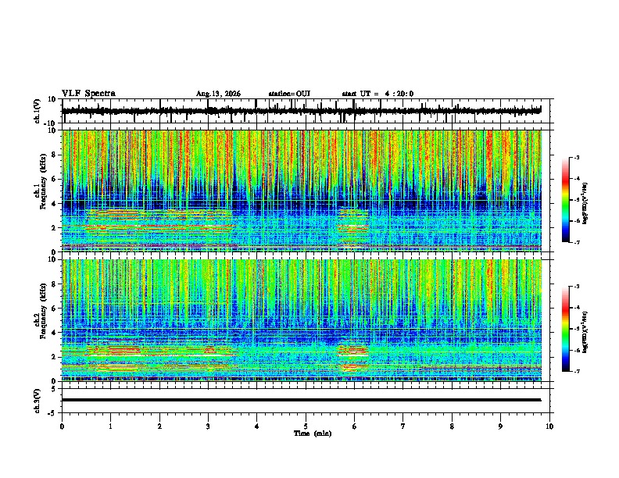
Task: Click the time axis tick label "7"
Action: (403, 426)
